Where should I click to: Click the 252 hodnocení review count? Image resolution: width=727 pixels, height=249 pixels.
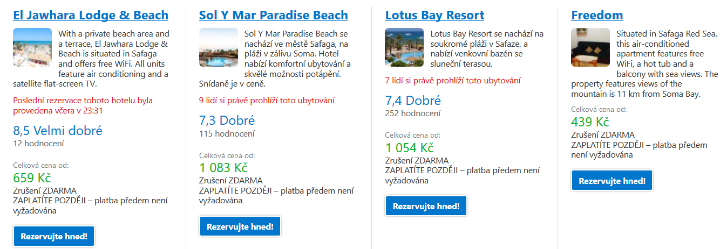click(413, 113)
